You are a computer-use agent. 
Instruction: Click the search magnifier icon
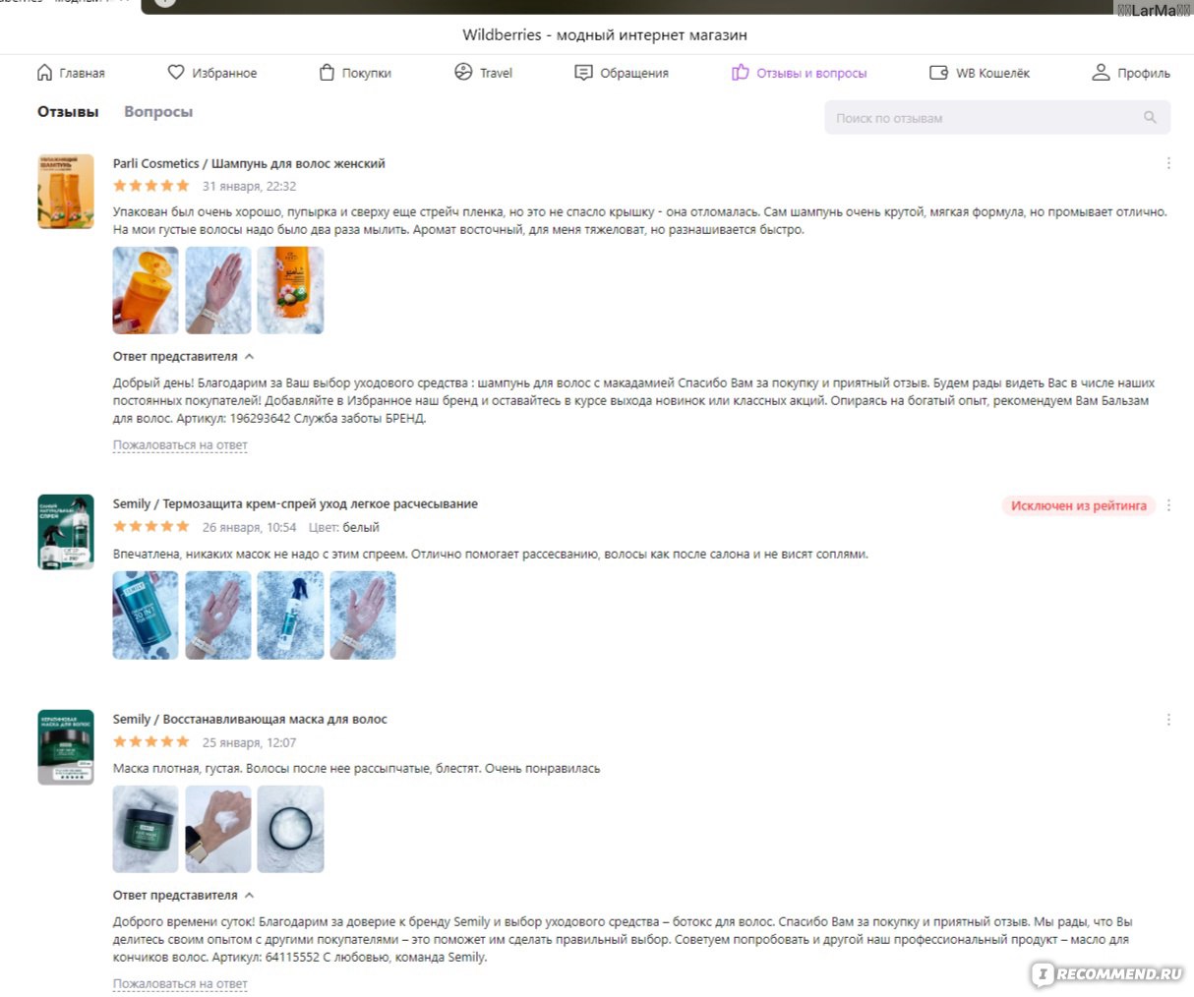1150,118
